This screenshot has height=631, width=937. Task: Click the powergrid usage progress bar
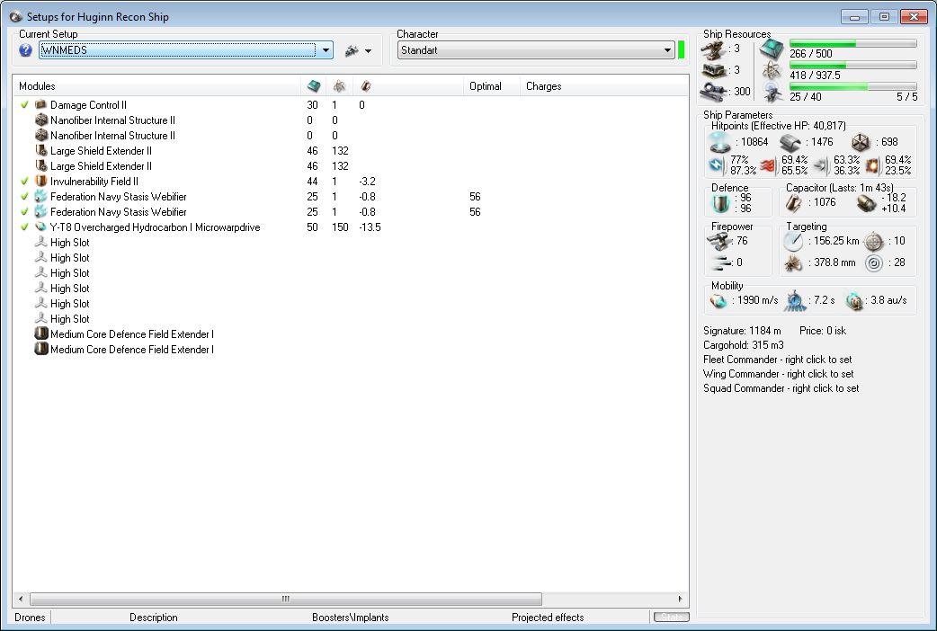[852, 65]
